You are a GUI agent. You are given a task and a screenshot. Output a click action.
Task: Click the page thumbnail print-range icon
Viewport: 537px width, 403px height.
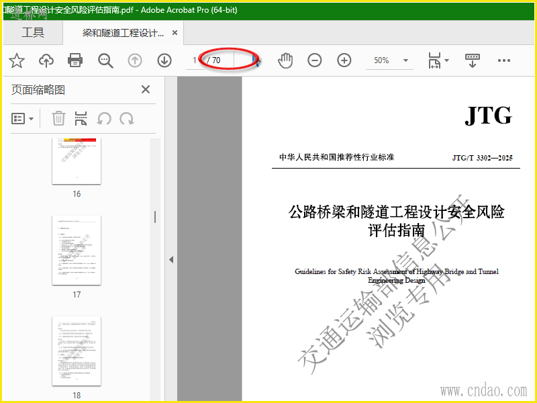point(81,119)
